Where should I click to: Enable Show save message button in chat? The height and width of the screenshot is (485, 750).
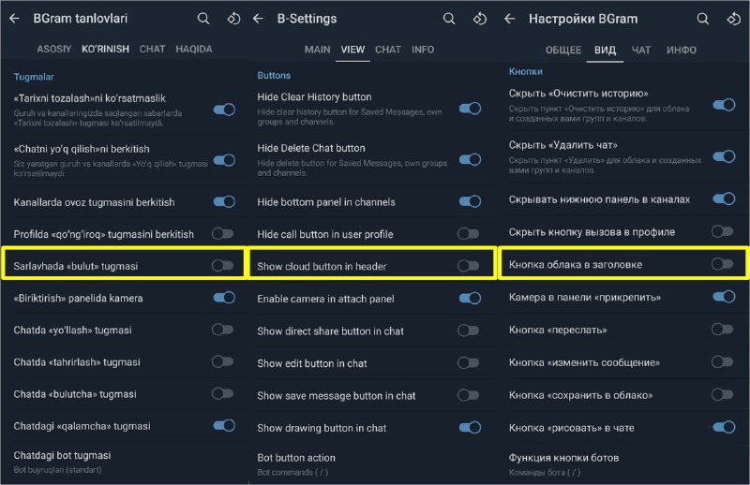pyautogui.click(x=468, y=395)
